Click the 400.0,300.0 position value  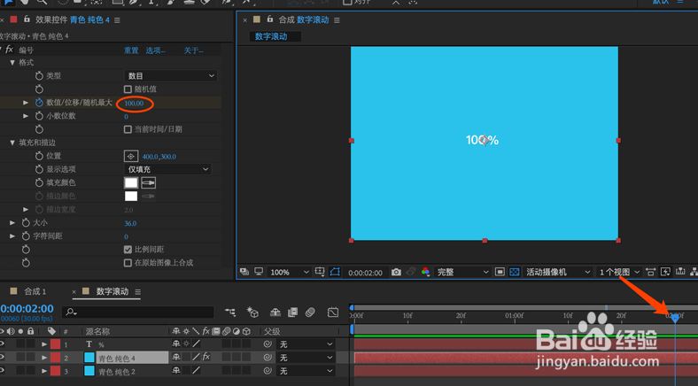159,157
